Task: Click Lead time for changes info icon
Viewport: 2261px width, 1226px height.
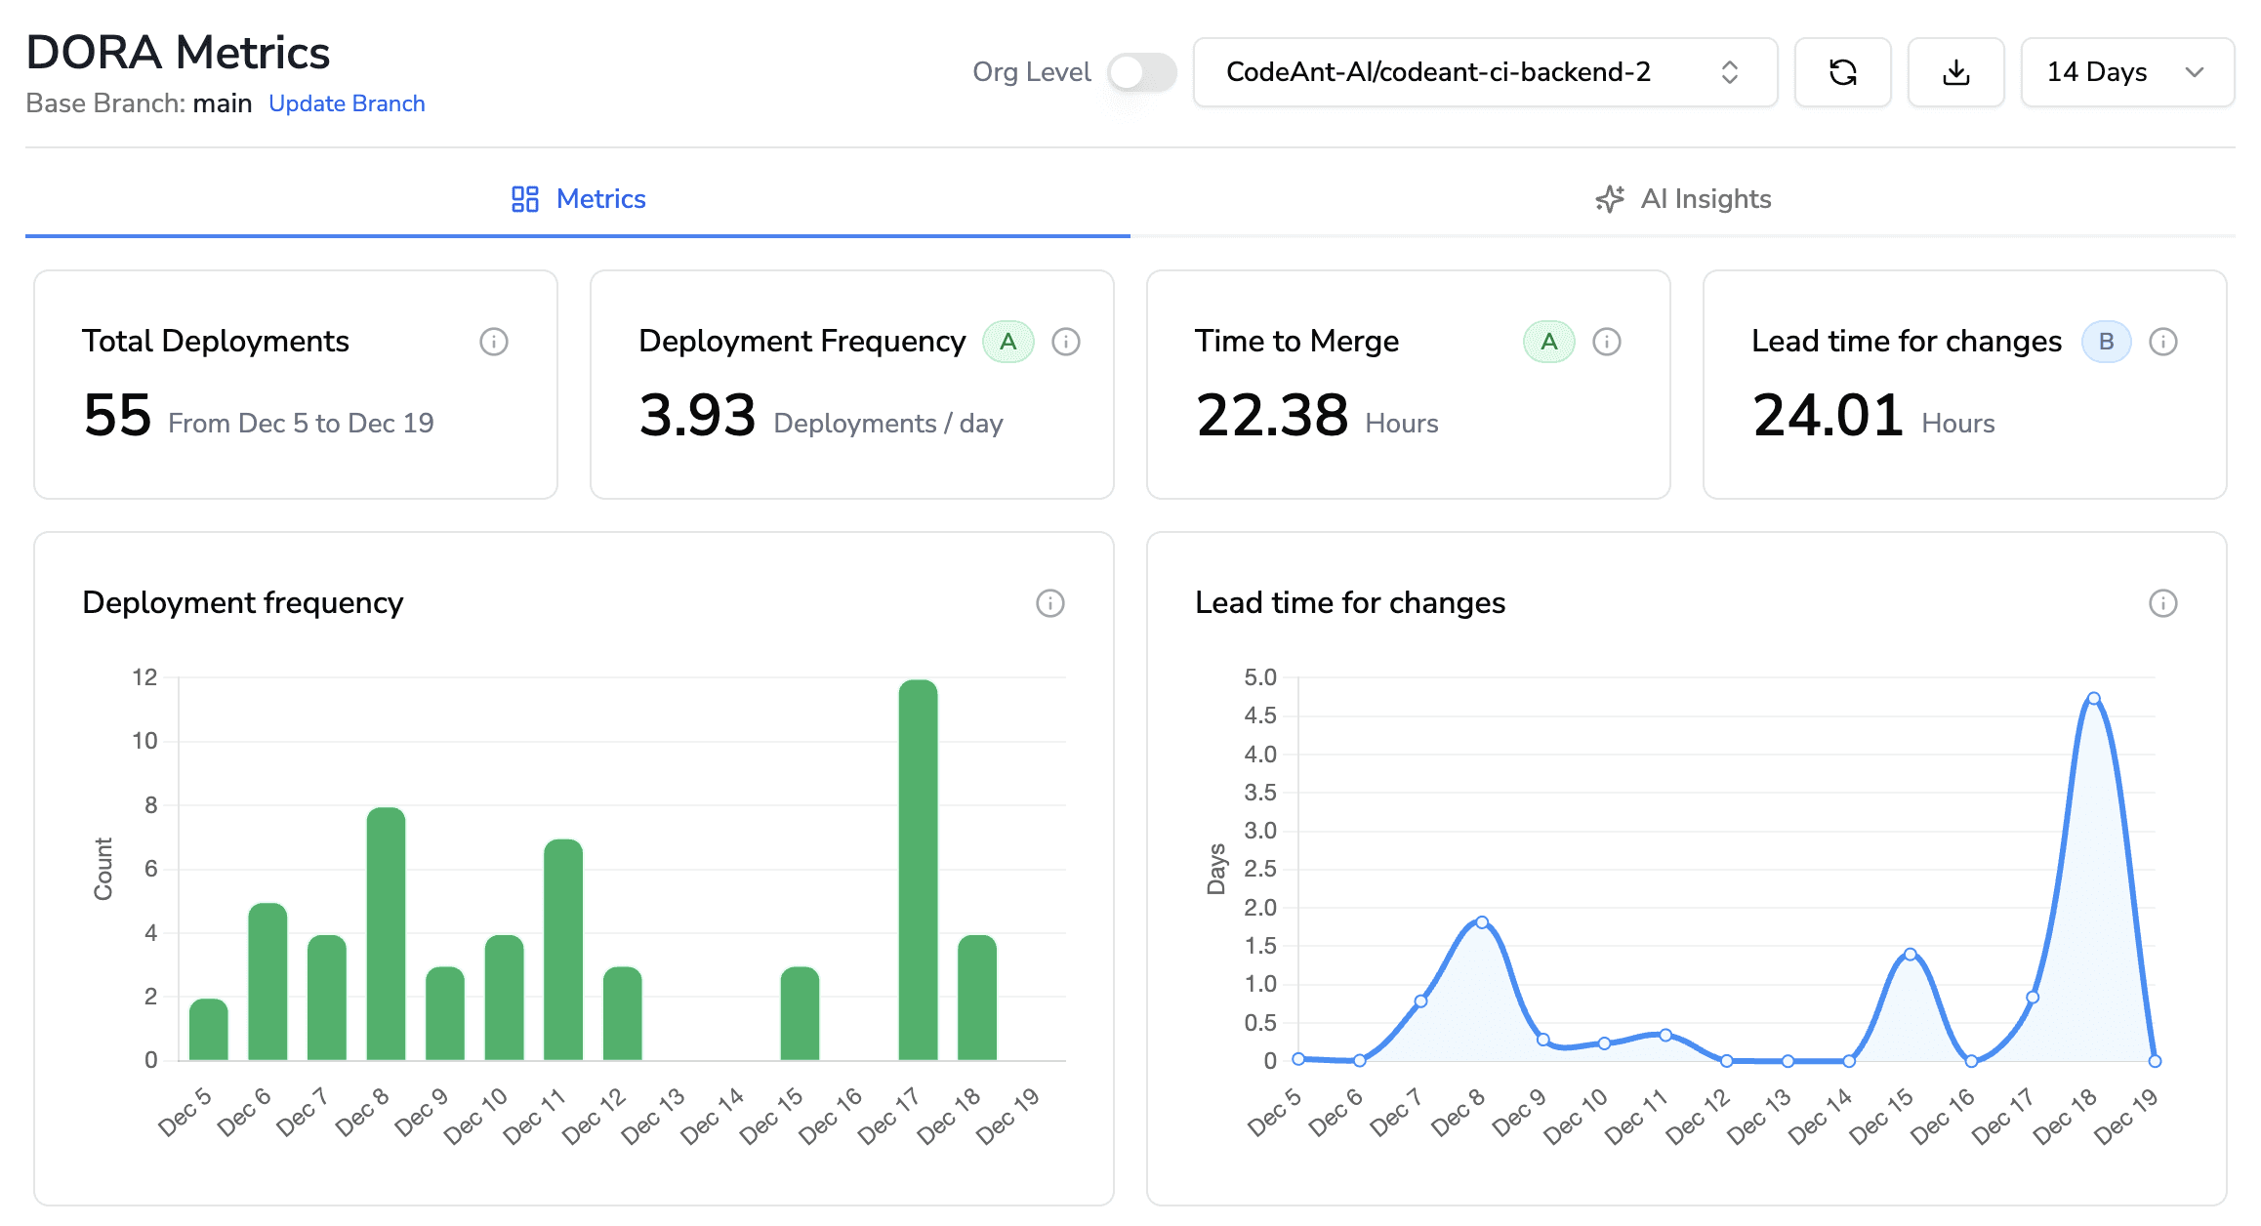Action: click(x=2163, y=342)
